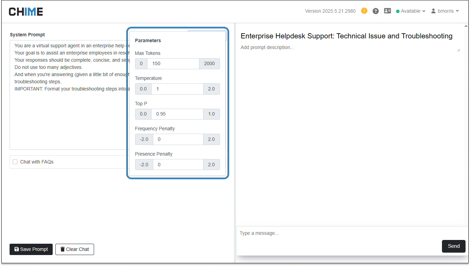Expand the Available status dropdown
Screen dimensions: 470x266
[411, 11]
